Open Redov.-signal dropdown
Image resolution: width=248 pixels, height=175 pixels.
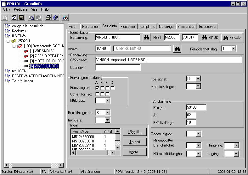[198, 134]
